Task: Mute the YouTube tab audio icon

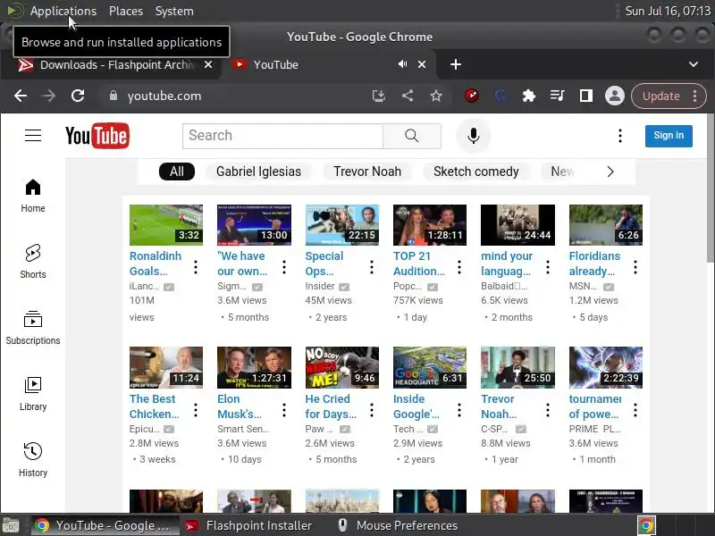Action: [402, 64]
